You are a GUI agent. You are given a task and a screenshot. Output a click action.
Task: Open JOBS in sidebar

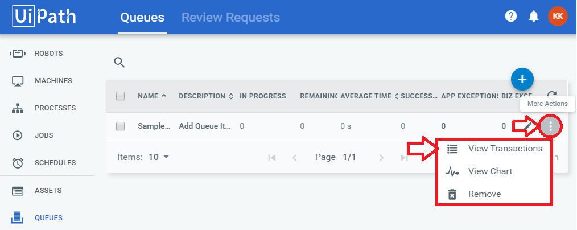tap(44, 135)
